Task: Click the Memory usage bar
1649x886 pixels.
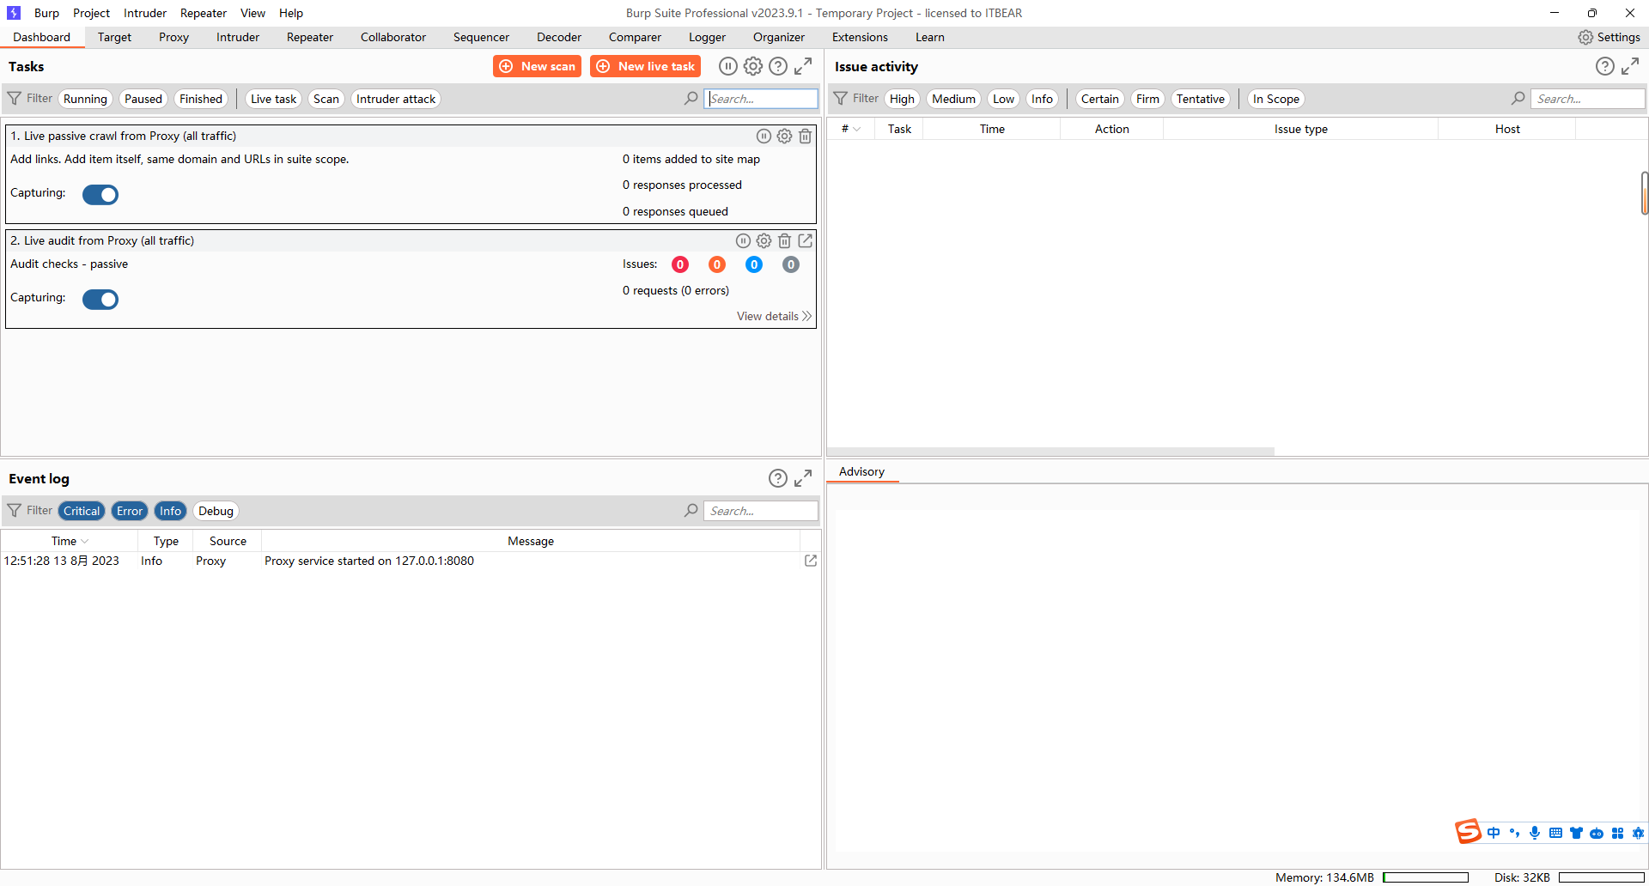Action: tap(1425, 877)
